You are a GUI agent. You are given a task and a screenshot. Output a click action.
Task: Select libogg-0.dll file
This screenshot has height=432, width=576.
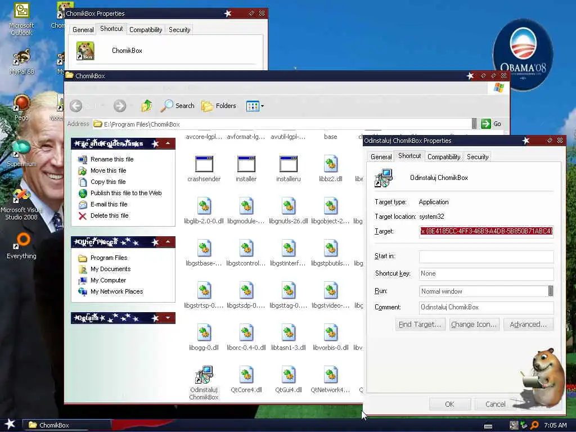[204, 337]
